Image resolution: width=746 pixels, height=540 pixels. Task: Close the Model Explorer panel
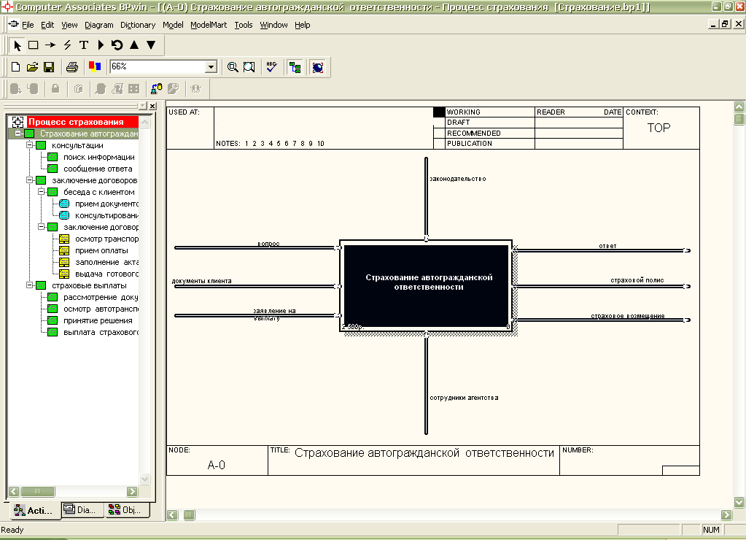coord(152,106)
